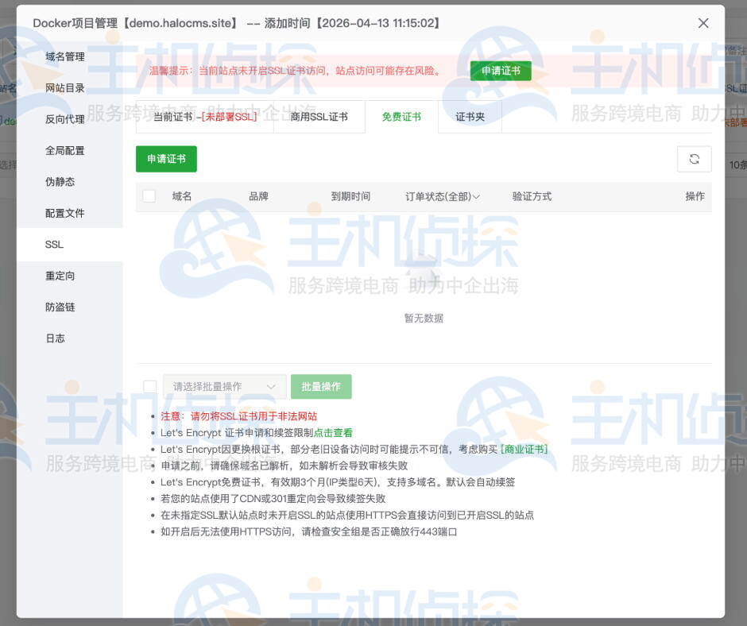Click the 验证方式 column header
747x626 pixels.
coord(532,196)
